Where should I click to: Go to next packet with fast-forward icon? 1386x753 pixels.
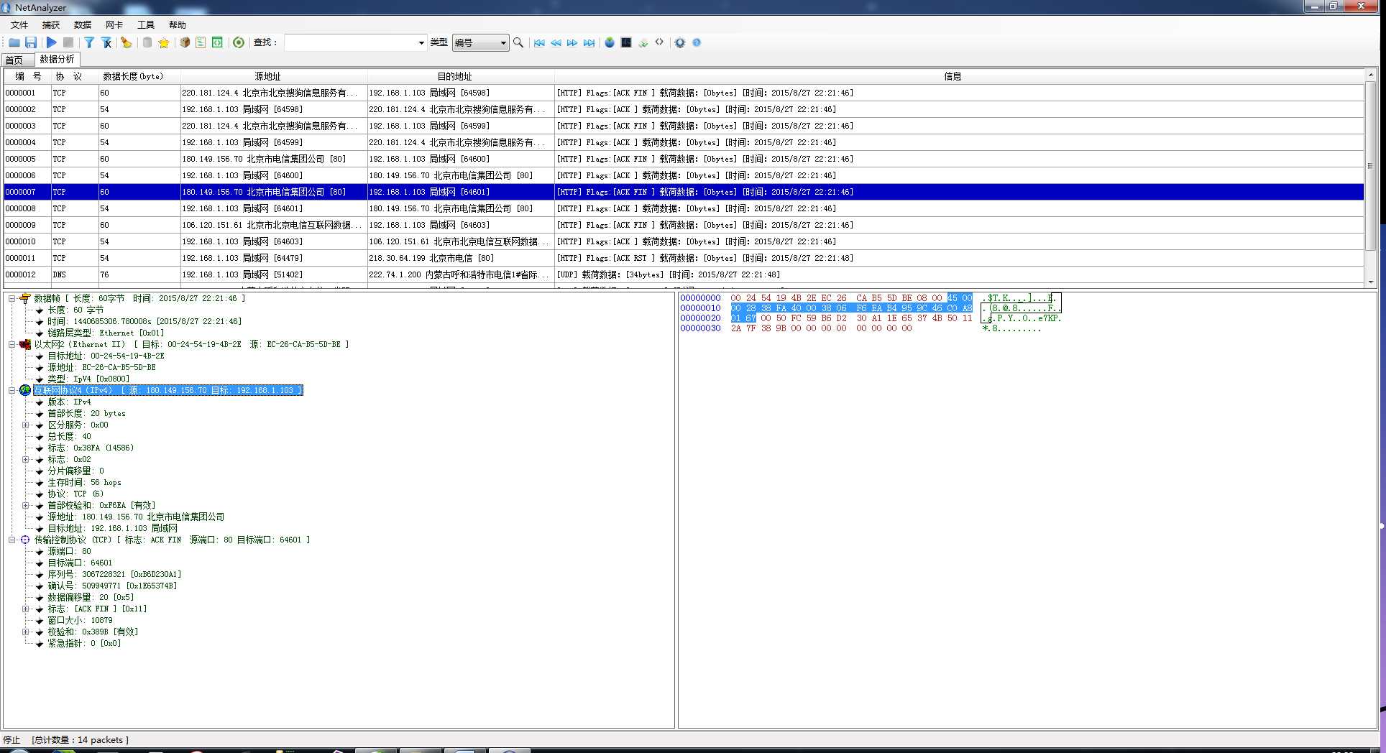coord(572,42)
